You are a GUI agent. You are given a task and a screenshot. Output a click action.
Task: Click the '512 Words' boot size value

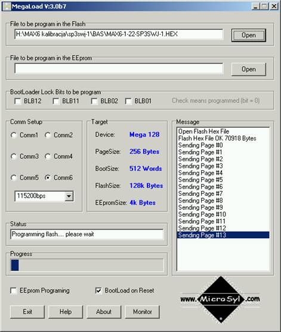coord(146,169)
